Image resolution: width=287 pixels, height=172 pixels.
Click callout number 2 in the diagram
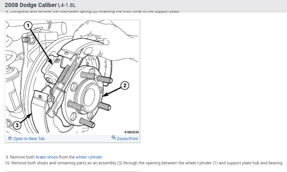tap(125, 85)
